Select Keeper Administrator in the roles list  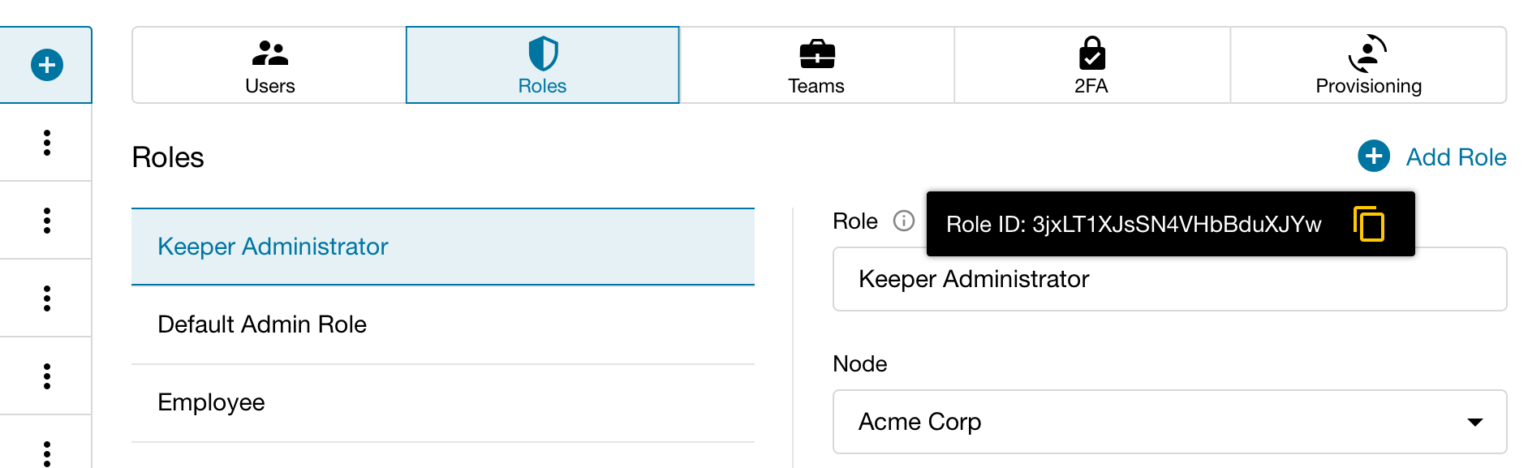442,247
